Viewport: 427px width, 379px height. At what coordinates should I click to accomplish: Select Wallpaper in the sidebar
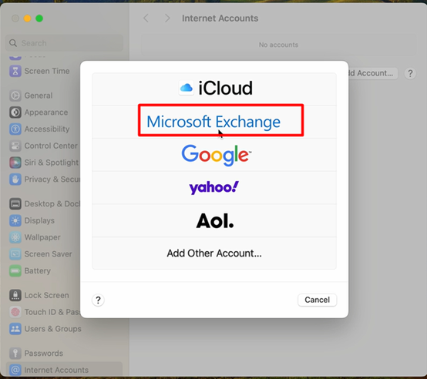[44, 237]
